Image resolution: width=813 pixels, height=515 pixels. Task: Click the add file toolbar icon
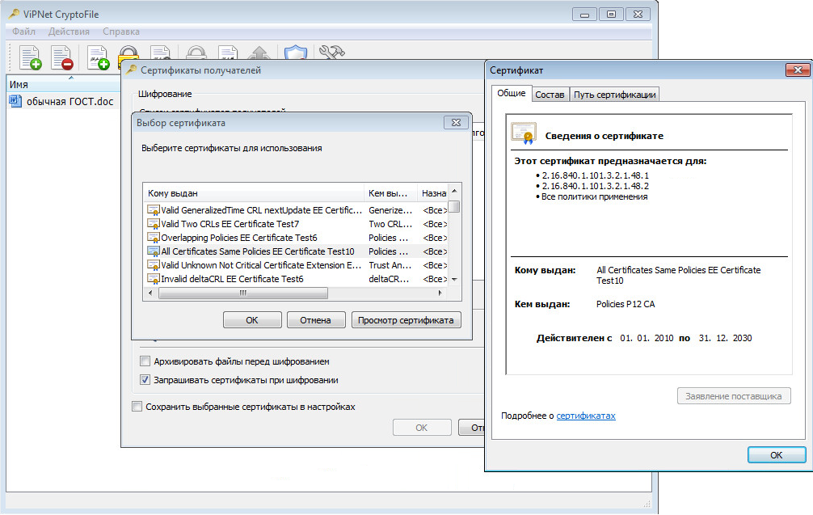pyautogui.click(x=30, y=57)
